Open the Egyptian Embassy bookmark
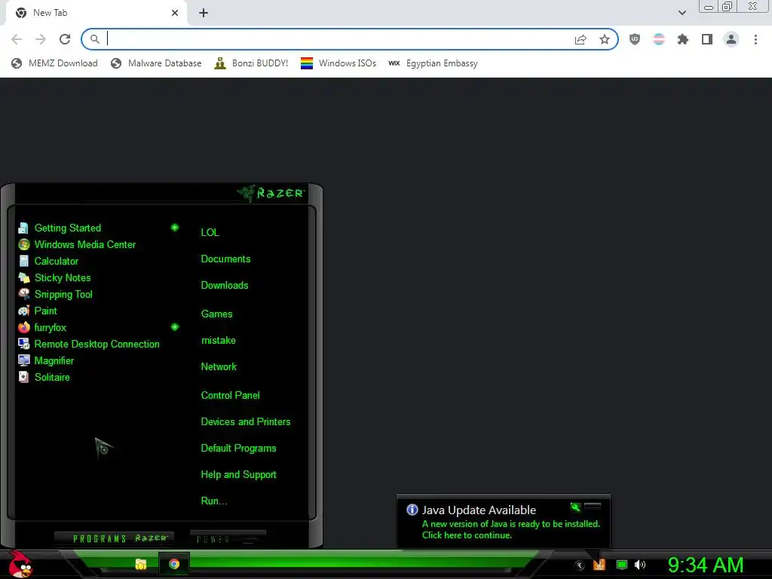772x579 pixels. coord(433,63)
